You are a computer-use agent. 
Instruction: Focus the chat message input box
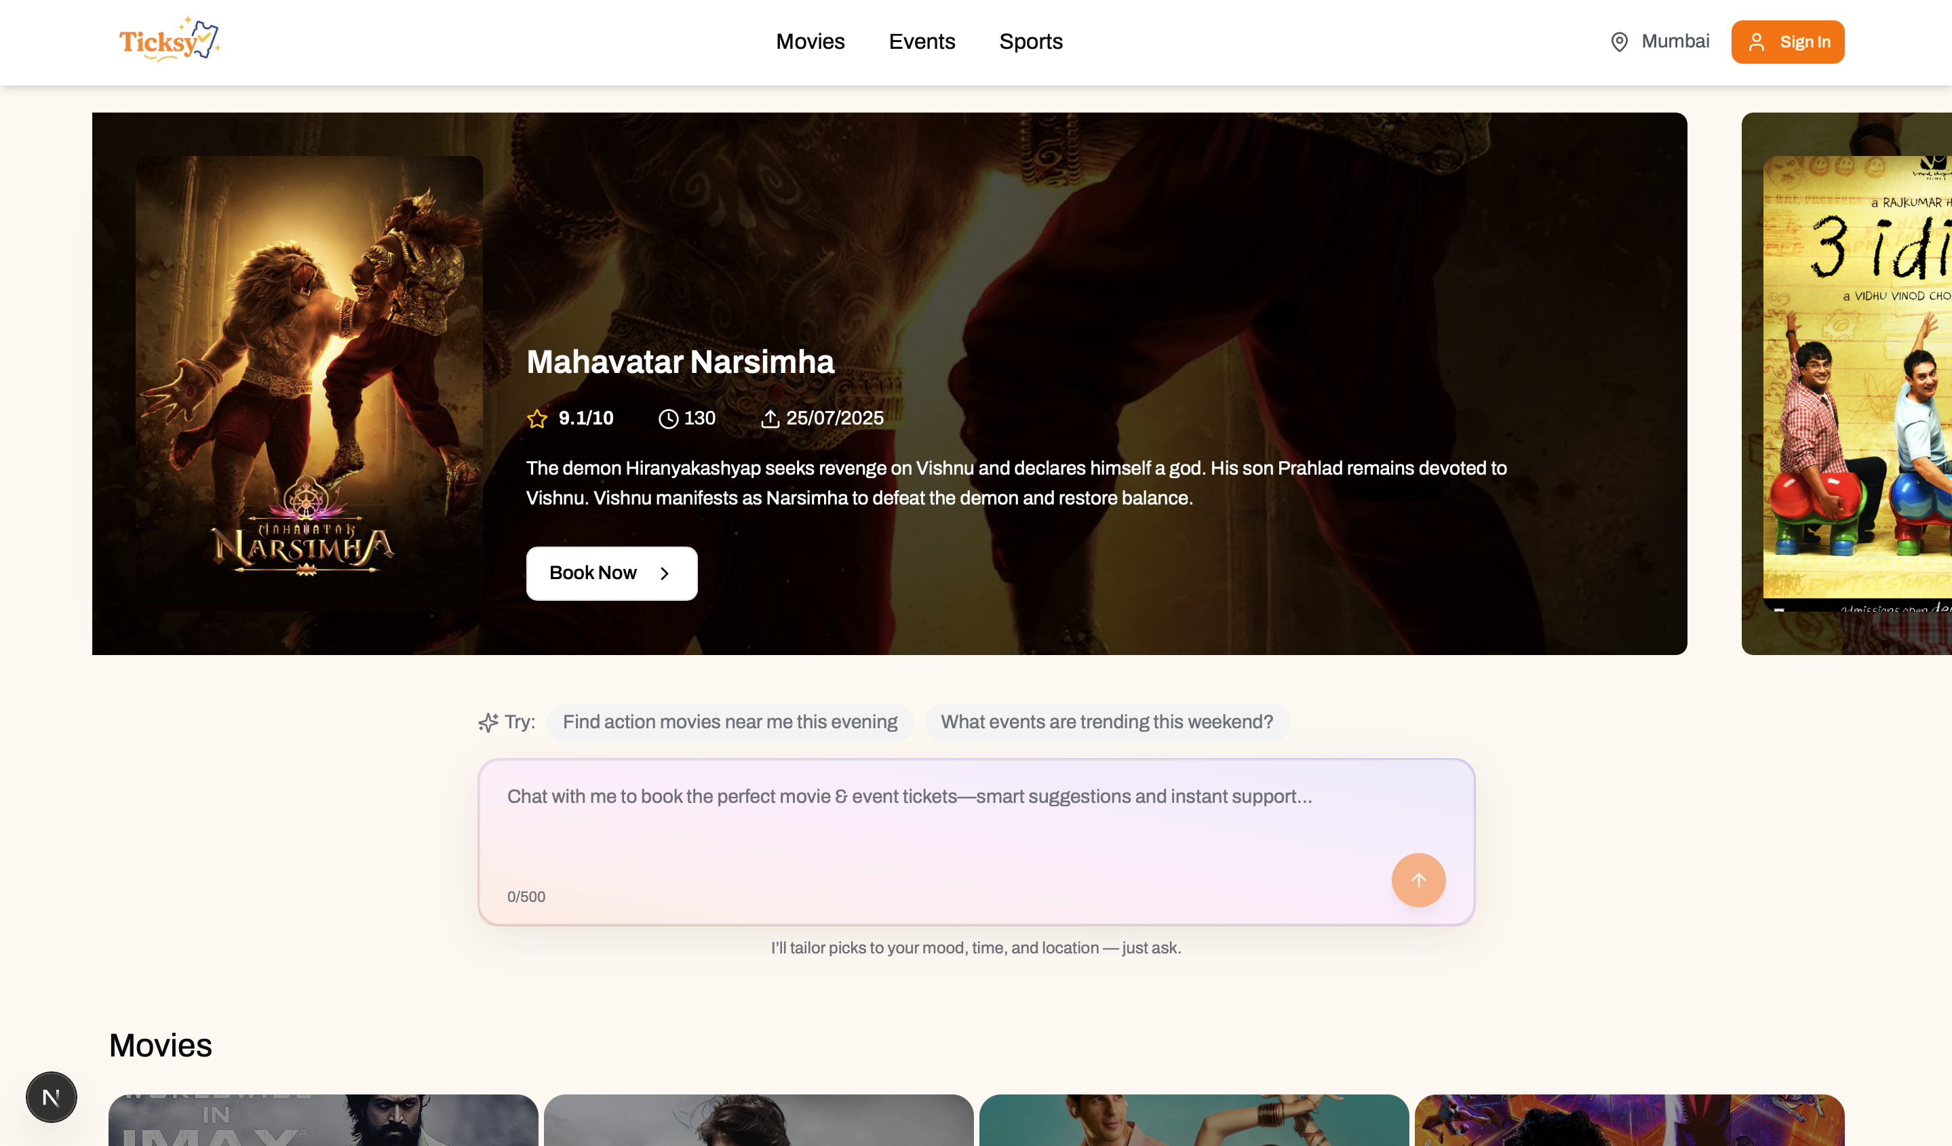coord(976,842)
